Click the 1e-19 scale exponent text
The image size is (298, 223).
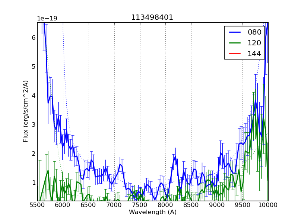[47, 19]
